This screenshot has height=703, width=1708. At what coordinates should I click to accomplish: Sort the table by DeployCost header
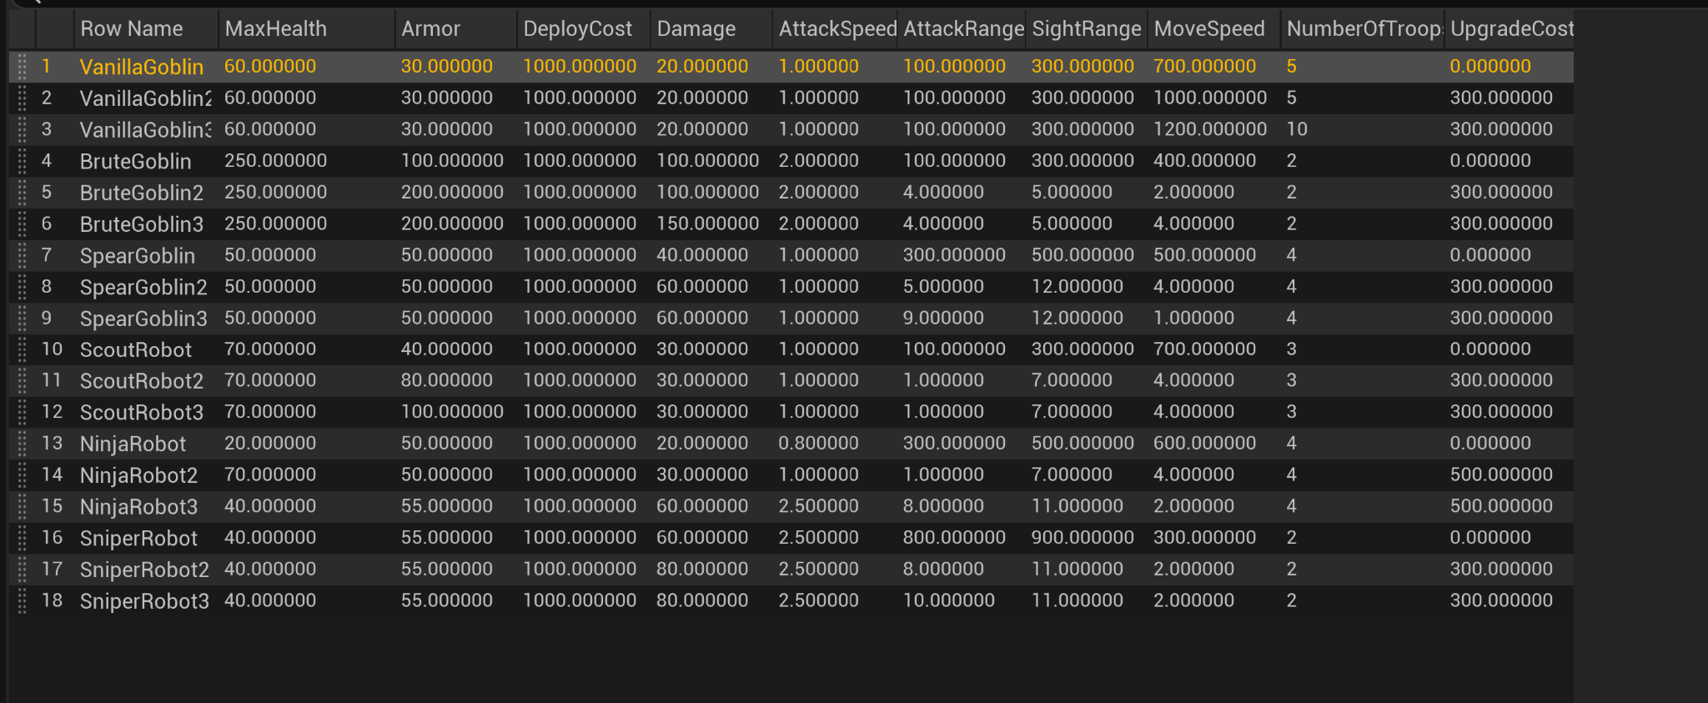click(x=577, y=29)
